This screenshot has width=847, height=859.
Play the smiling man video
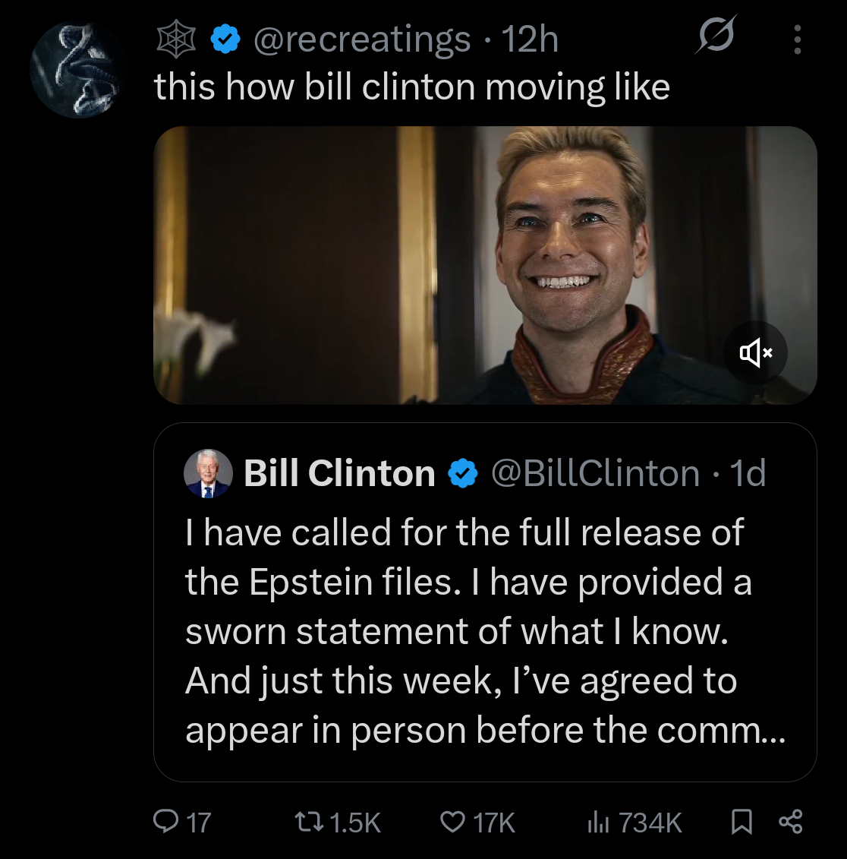tap(485, 265)
